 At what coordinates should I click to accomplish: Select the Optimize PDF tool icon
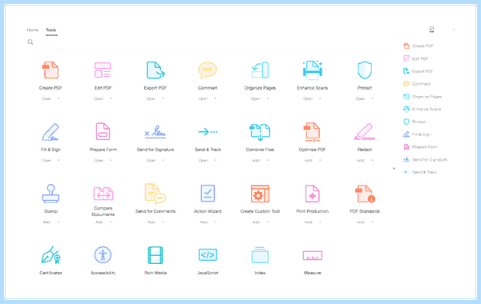coord(313,132)
